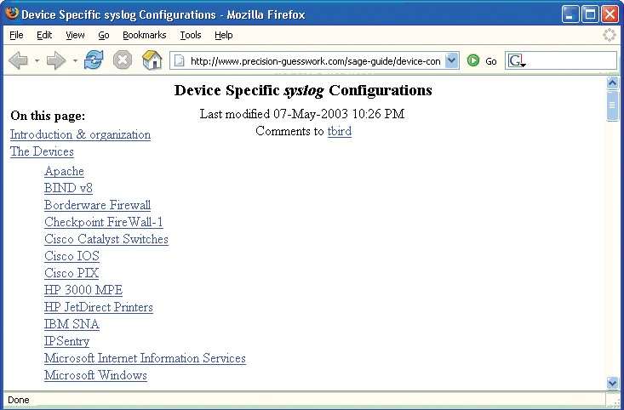This screenshot has width=624, height=410.
Task: Open the Tools menu
Action: coord(191,35)
